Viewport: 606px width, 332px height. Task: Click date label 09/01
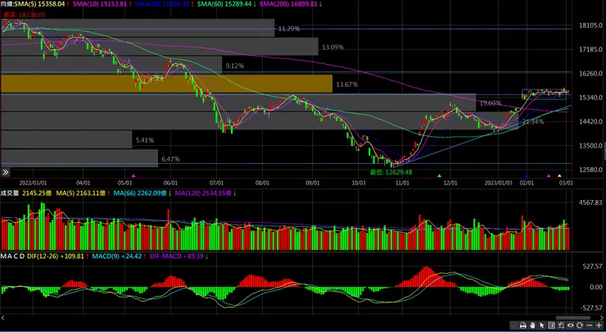pos(313,183)
